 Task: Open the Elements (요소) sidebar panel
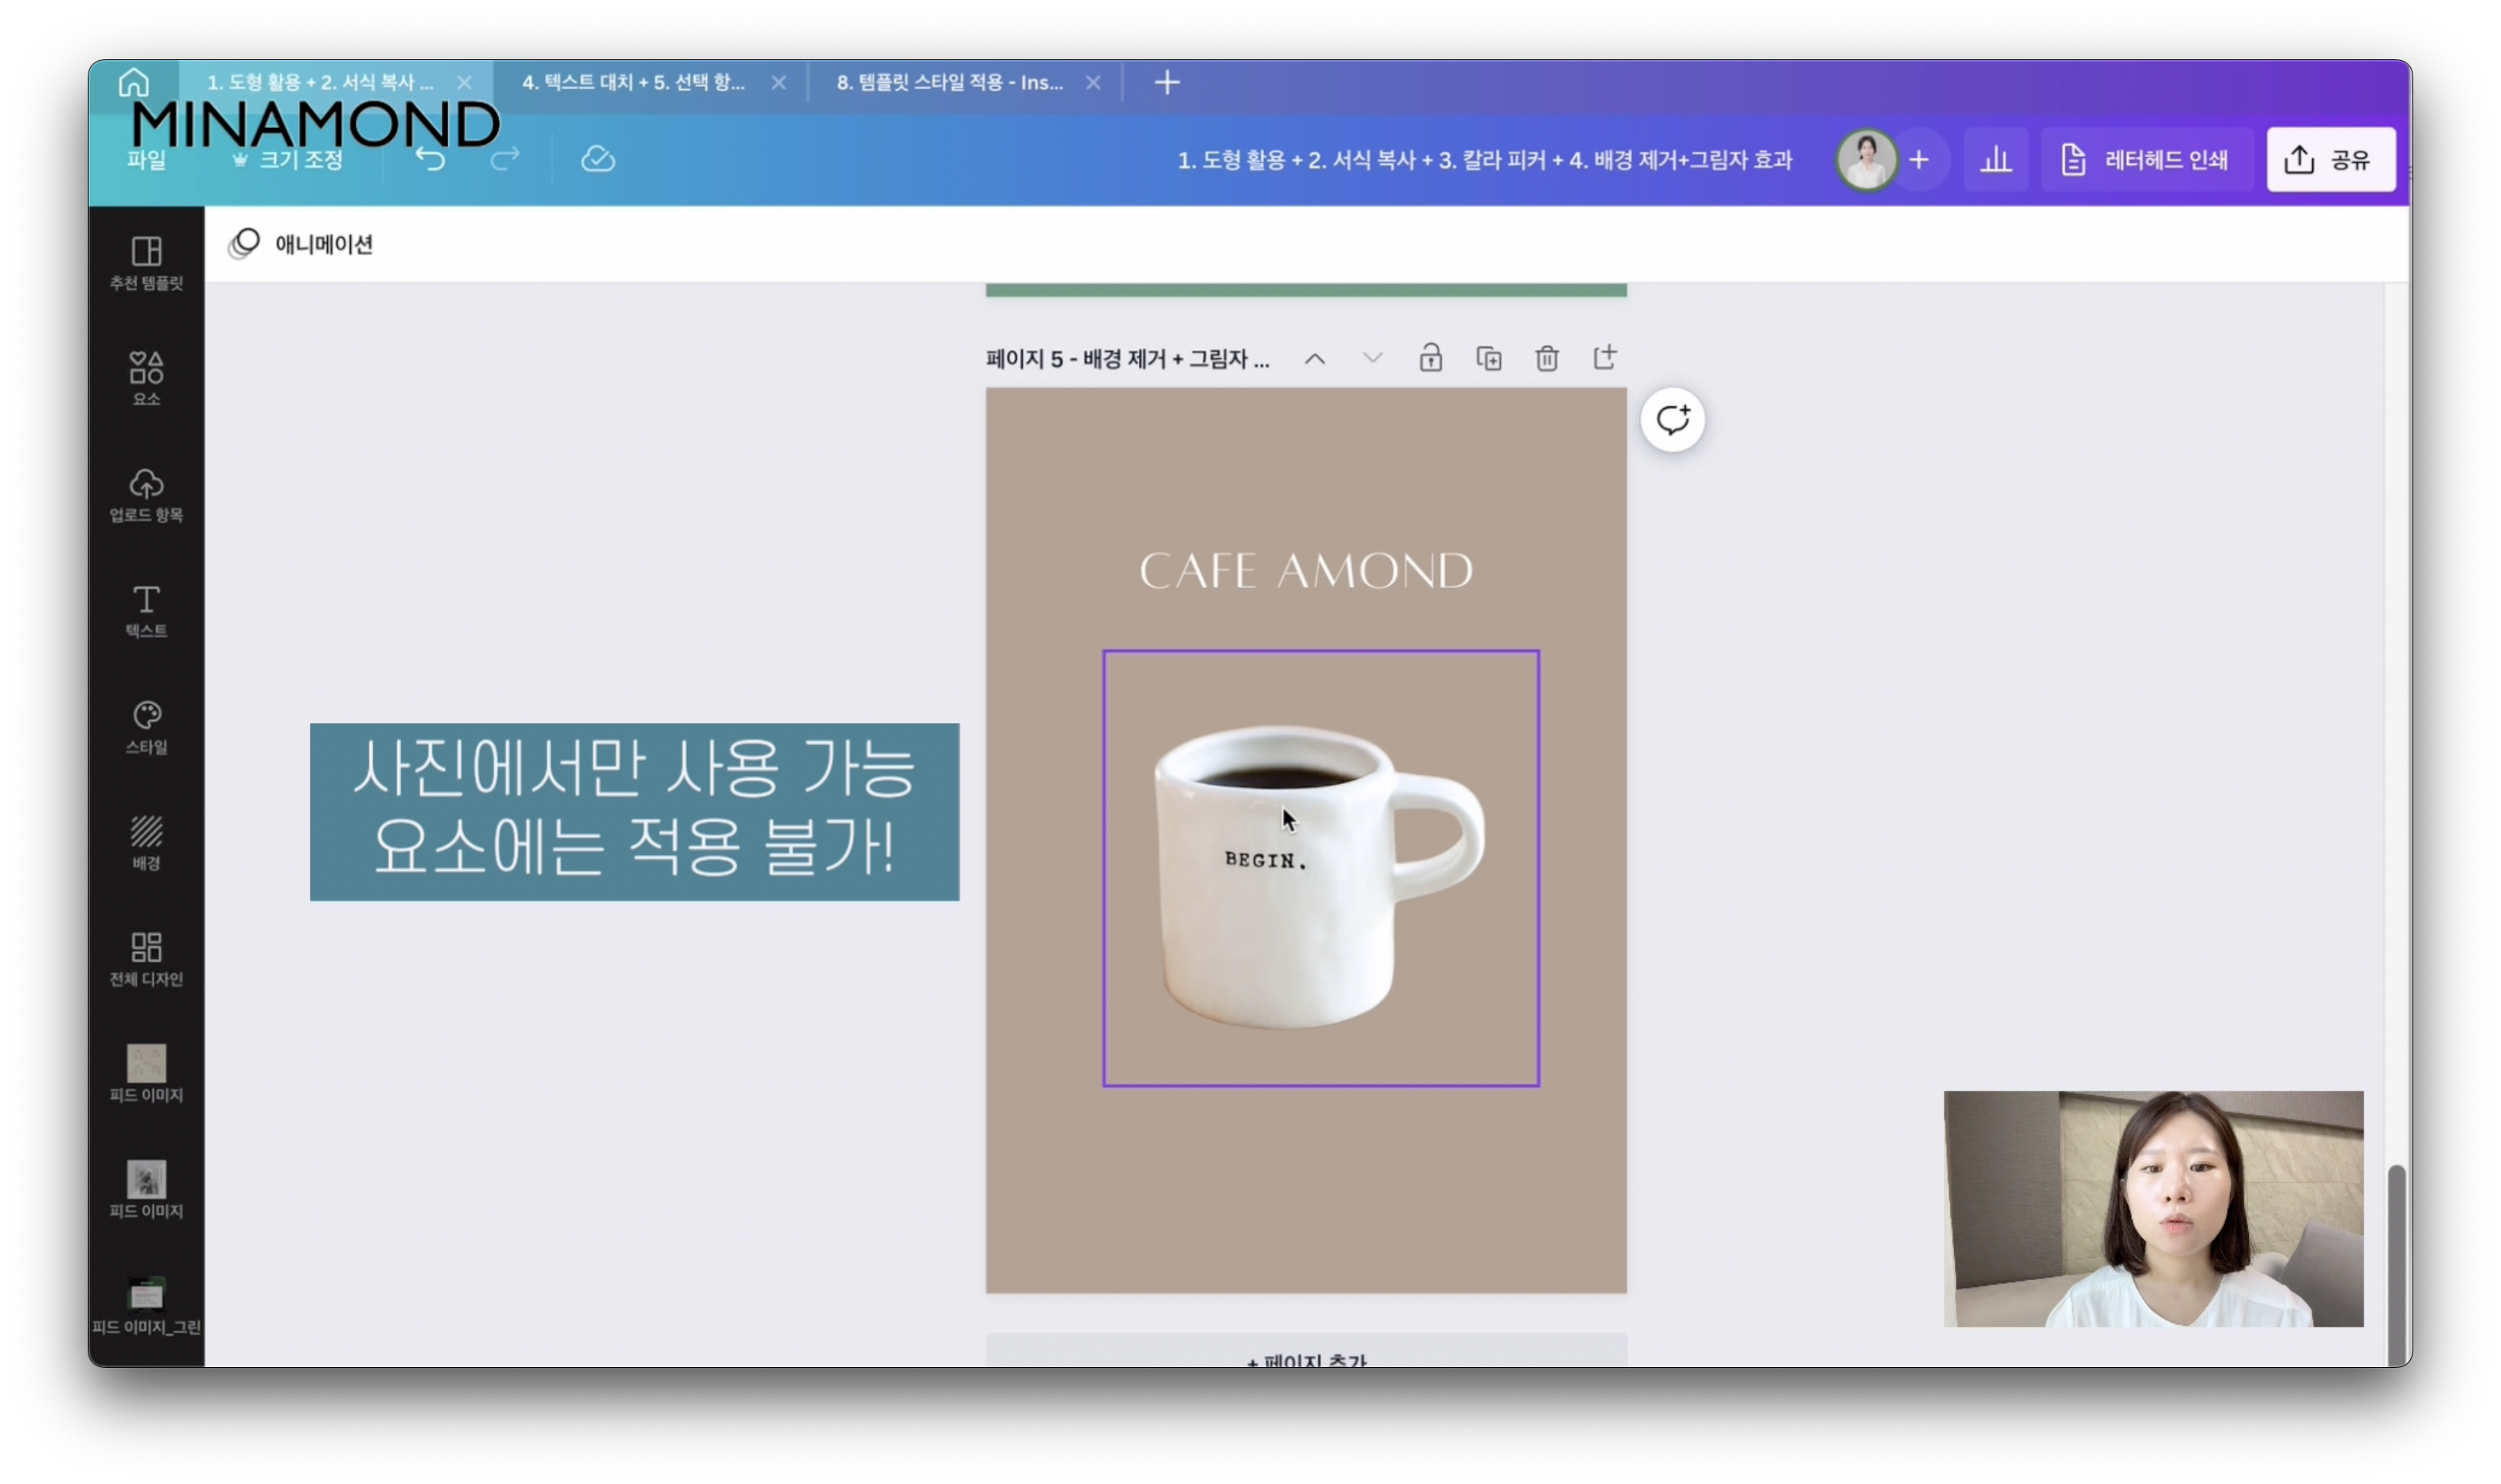coord(146,378)
